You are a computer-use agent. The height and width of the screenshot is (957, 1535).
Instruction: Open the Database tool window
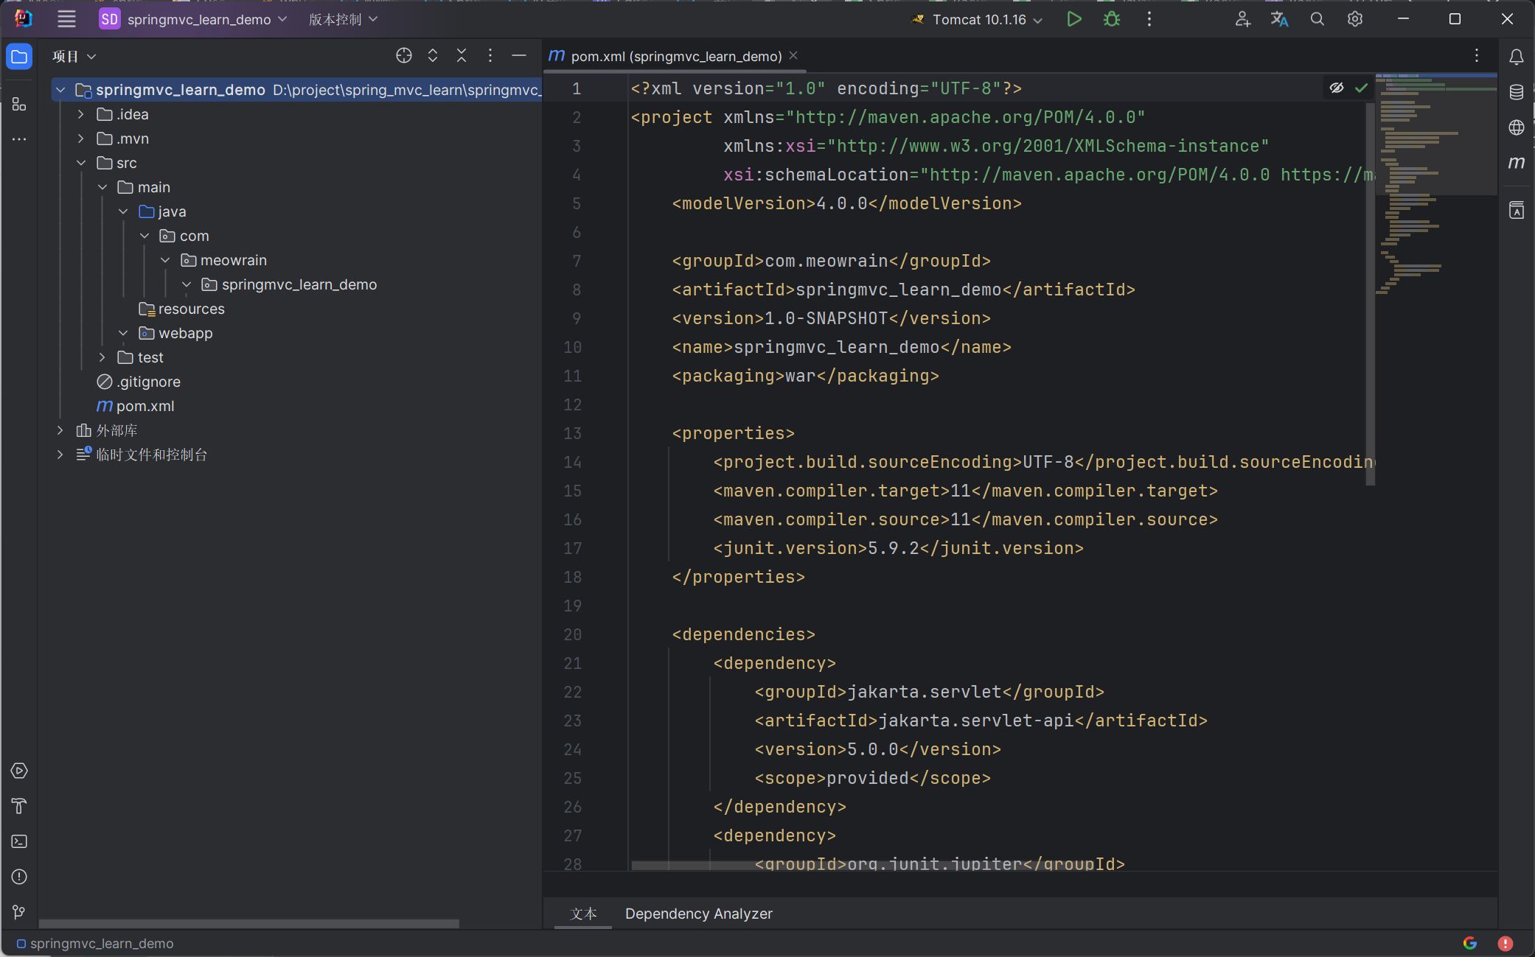(1516, 92)
